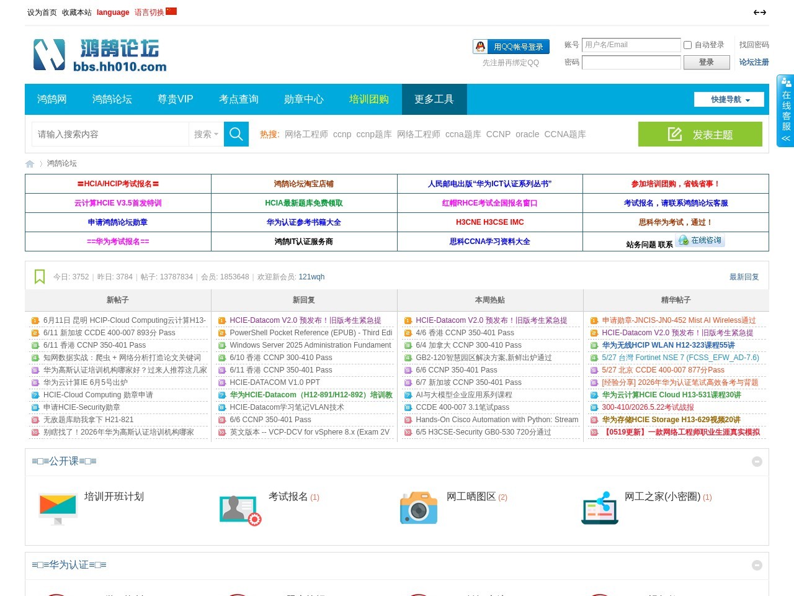Focus the 请输入搜索内容 search box

click(110, 134)
